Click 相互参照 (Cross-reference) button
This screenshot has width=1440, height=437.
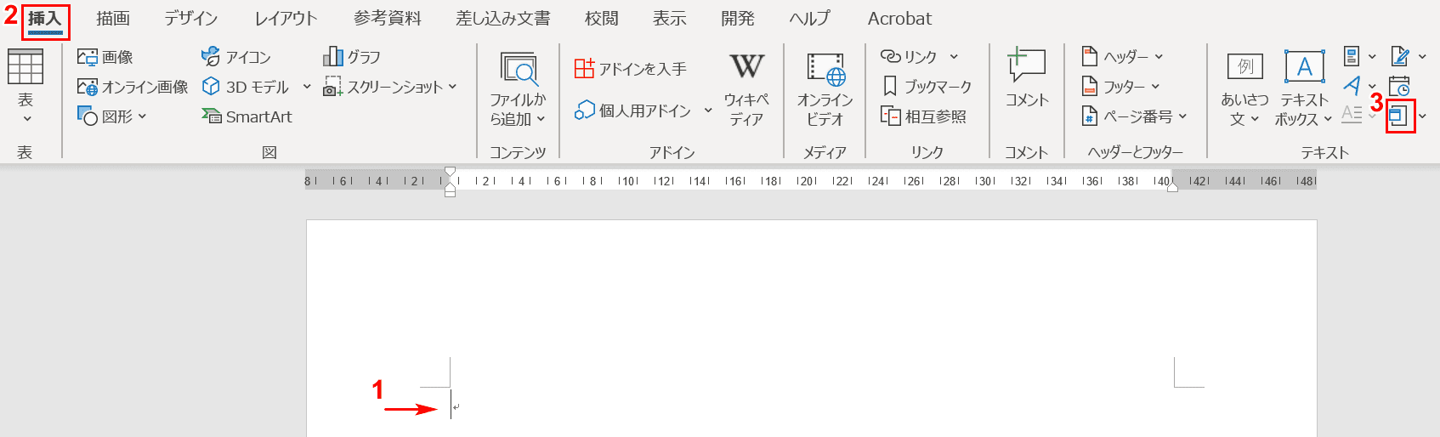924,116
